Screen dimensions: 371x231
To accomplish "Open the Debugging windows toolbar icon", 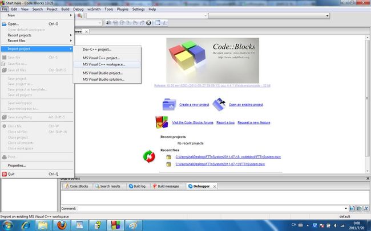I will coord(158,23).
